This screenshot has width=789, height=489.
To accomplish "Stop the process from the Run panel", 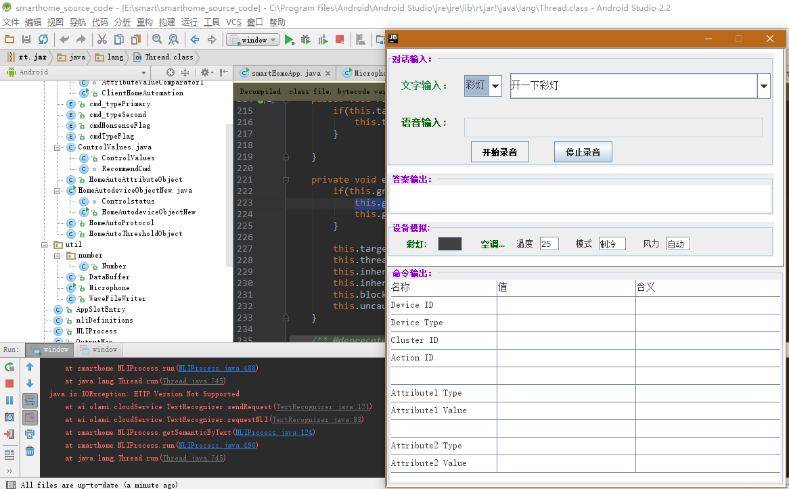I will tap(9, 384).
